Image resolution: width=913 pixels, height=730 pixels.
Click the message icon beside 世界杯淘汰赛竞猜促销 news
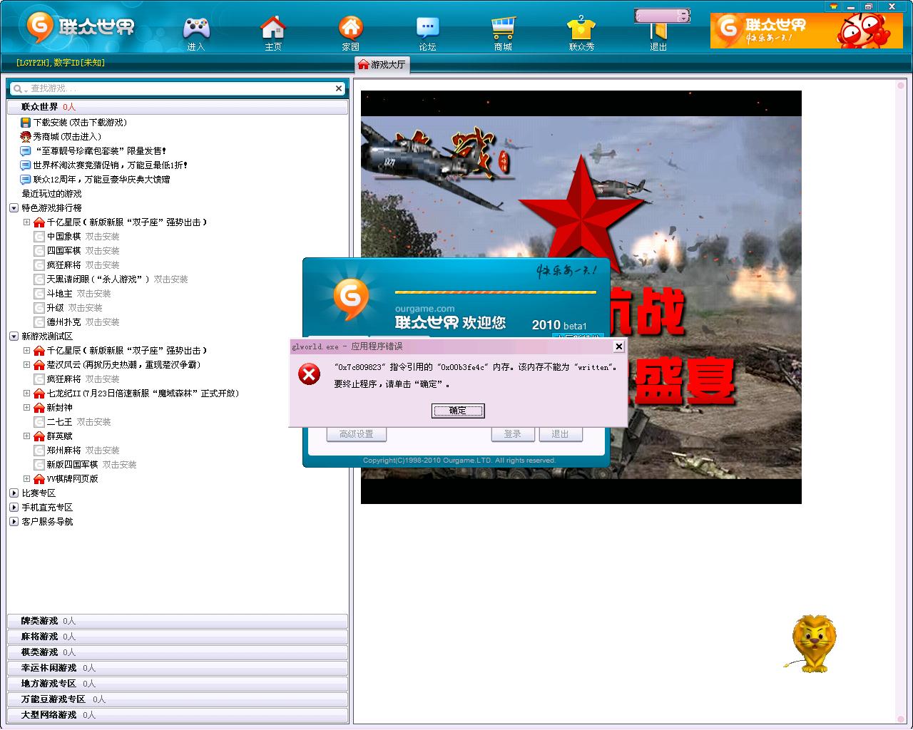point(26,165)
